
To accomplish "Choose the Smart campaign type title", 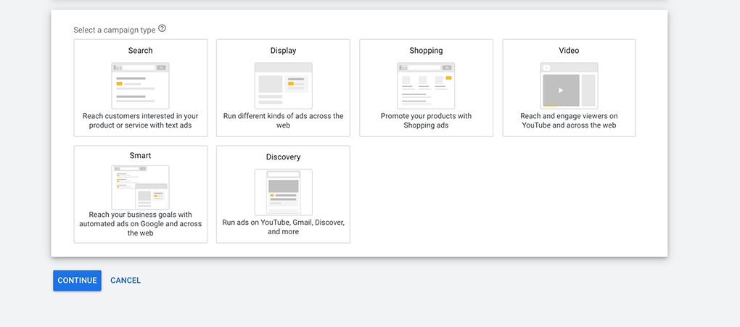I will point(140,155).
